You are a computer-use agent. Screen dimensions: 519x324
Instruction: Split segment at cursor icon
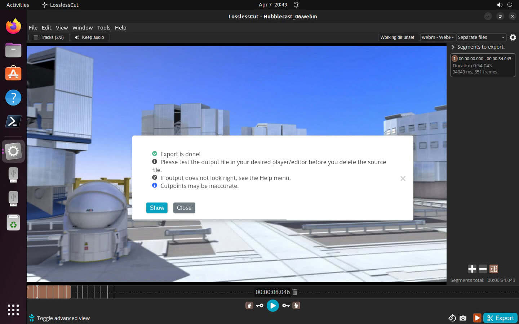tap(494, 269)
